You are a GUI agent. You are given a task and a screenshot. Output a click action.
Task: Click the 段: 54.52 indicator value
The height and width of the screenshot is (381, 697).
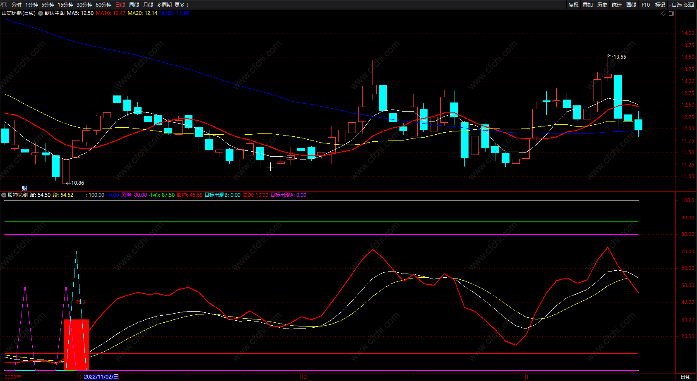[x=63, y=195]
